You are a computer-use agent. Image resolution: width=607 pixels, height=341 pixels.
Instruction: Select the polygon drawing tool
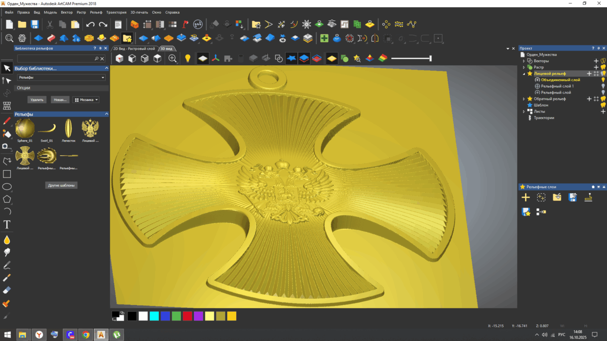[x=7, y=199]
